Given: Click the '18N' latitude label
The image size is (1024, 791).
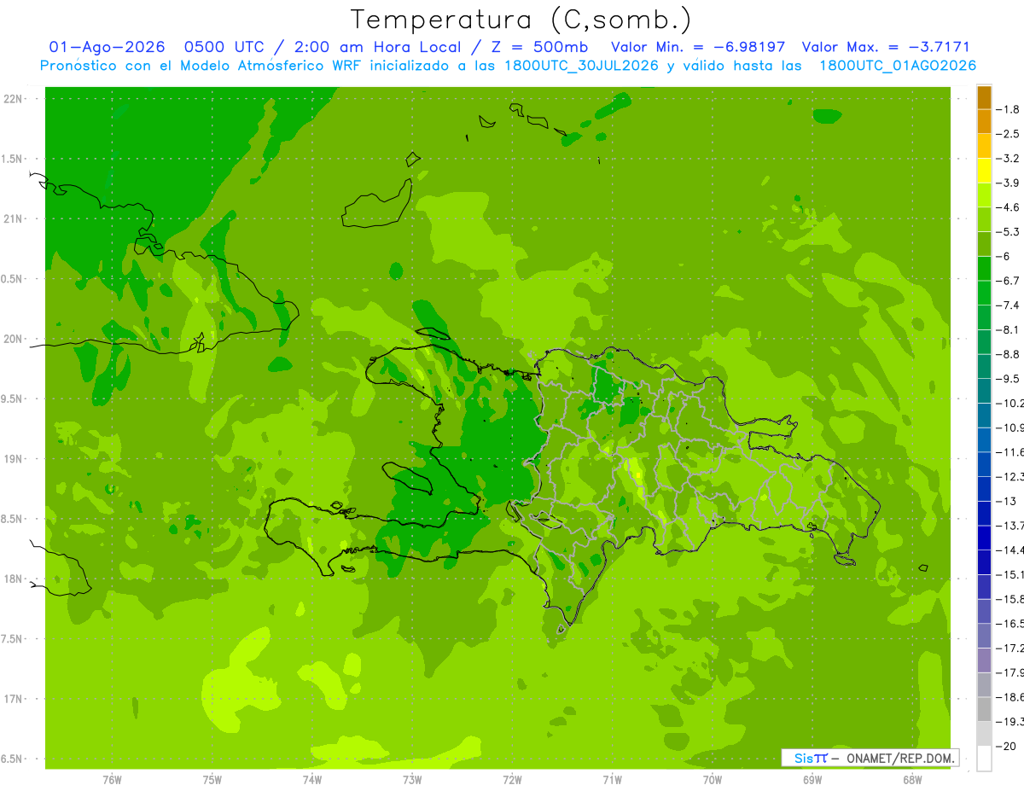Looking at the screenshot, I should [13, 579].
